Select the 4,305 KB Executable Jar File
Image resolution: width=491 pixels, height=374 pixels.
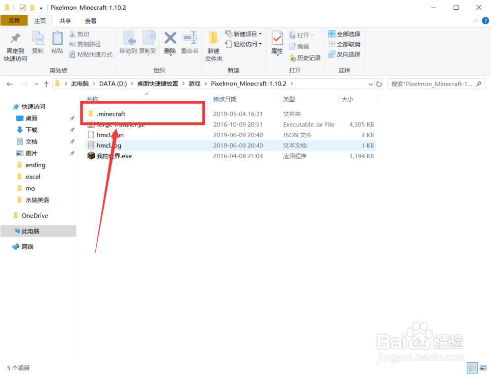point(230,124)
